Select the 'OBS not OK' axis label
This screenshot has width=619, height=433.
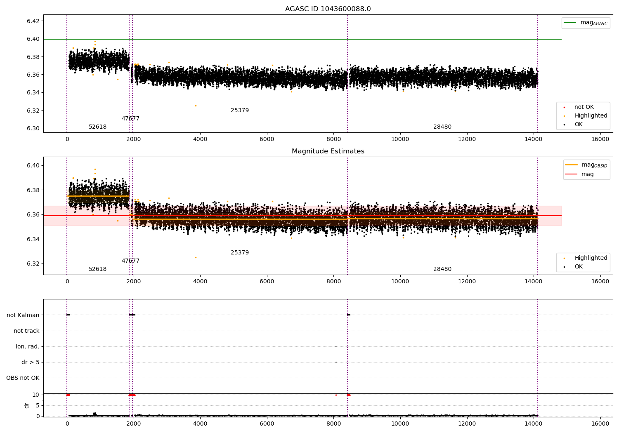[23, 378]
